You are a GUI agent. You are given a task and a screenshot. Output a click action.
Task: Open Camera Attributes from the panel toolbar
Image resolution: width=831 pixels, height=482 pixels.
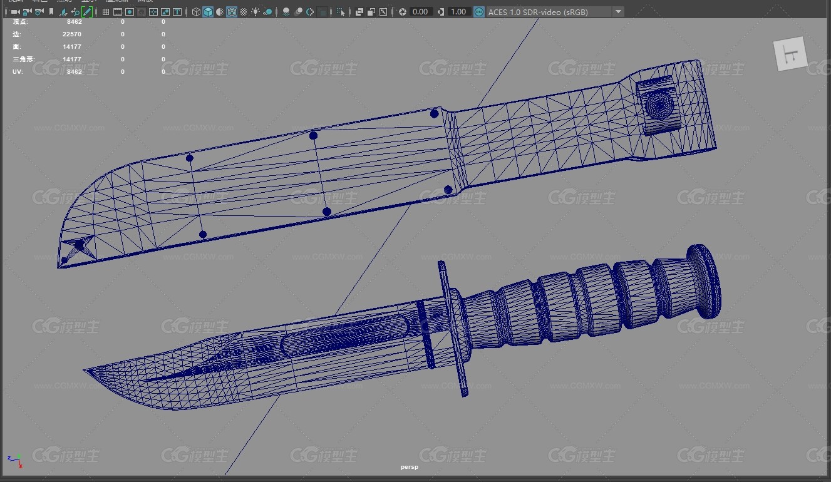[x=39, y=11]
